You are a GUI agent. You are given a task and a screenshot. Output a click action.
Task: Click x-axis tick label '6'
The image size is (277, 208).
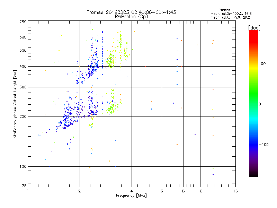[x=162, y=191]
